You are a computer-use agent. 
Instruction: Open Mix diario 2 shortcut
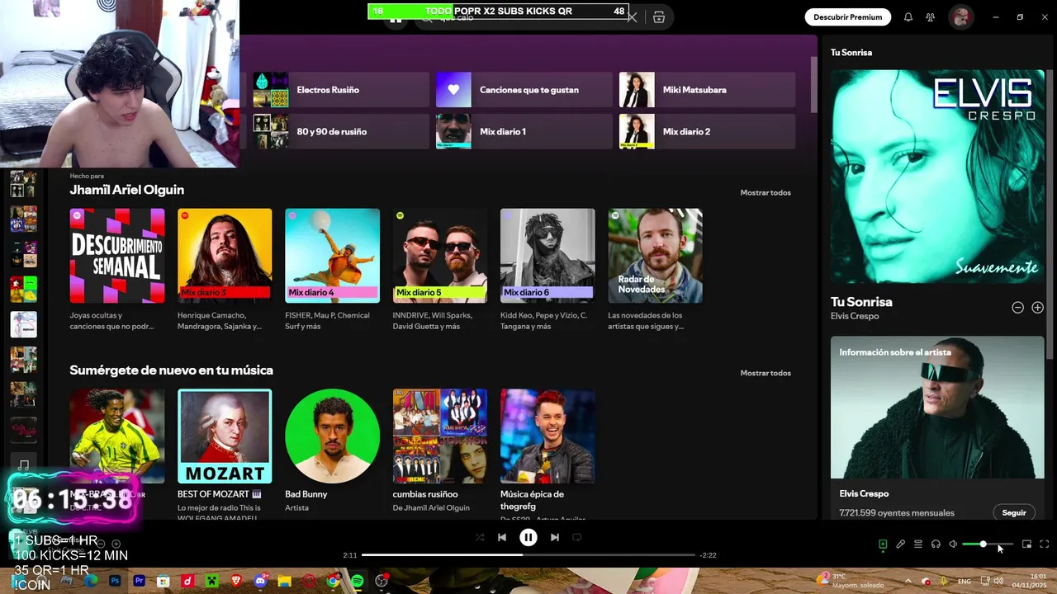708,131
